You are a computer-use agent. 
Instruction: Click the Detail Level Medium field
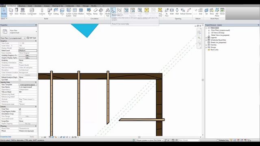pyautogui.click(x=28, y=51)
